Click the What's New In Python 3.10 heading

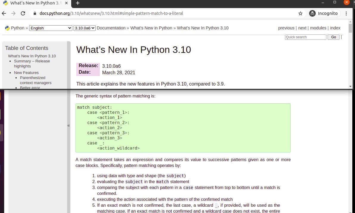134,50
